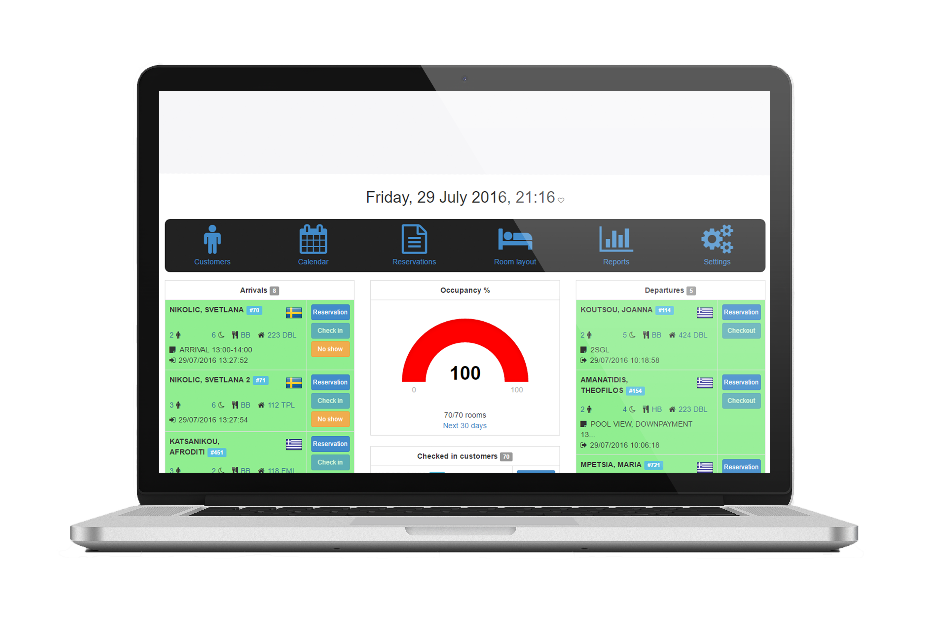Select No show for reservation #71

click(x=332, y=418)
